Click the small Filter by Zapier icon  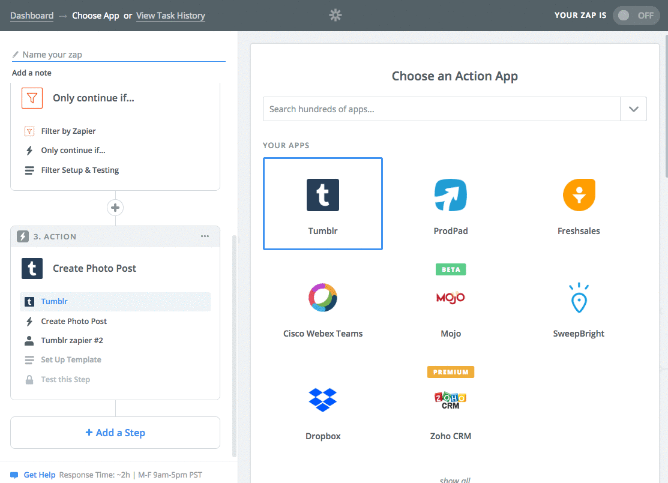coord(29,131)
